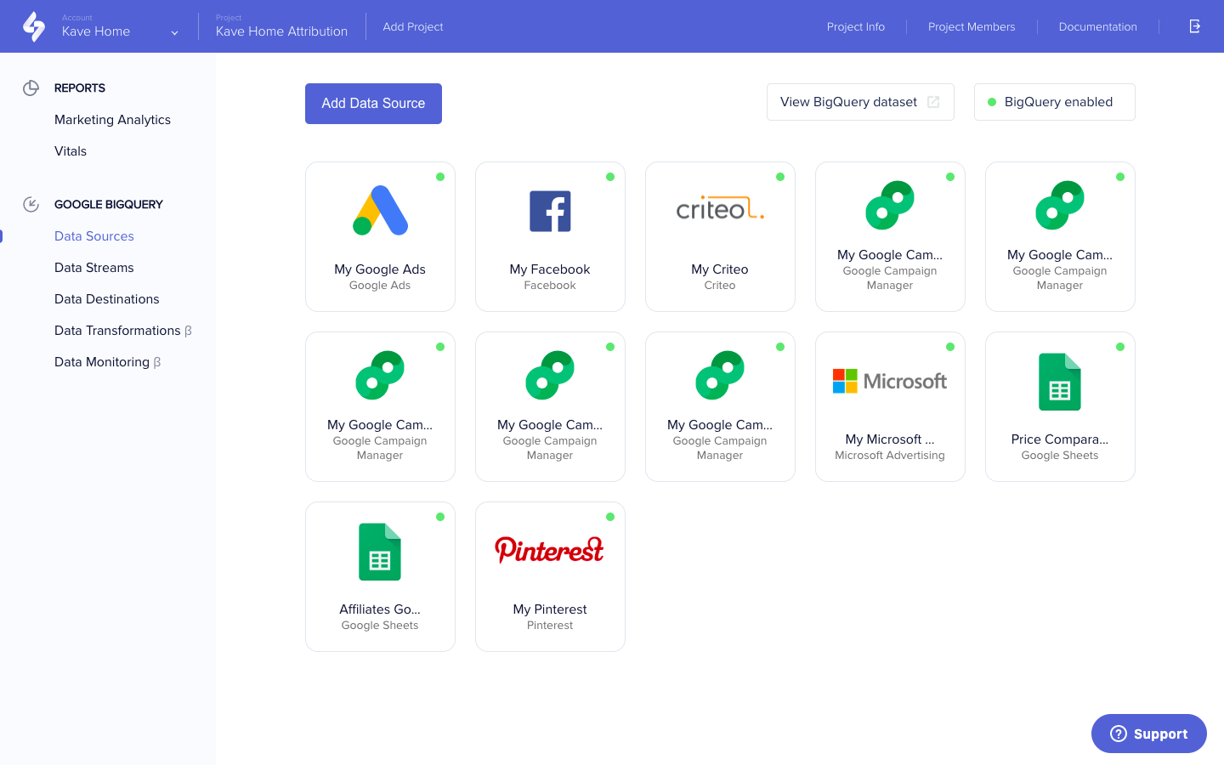The height and width of the screenshot is (765, 1224).
Task: Select the Criteo logo
Action: (x=720, y=208)
